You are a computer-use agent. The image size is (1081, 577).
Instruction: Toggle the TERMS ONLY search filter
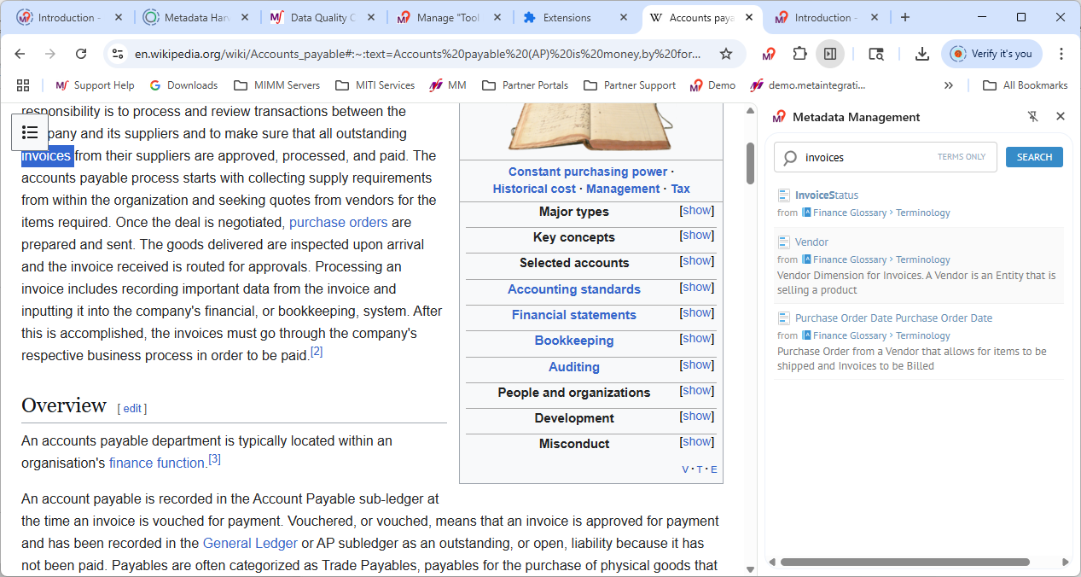pyautogui.click(x=961, y=157)
